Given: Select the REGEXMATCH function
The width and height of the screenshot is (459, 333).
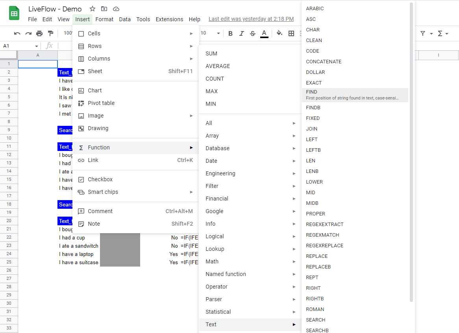Looking at the screenshot, I should point(355,235).
